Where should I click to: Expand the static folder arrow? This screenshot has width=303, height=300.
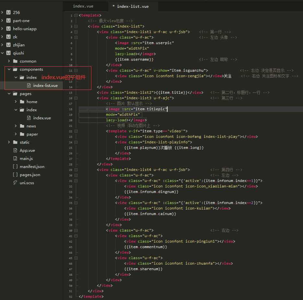(x=9, y=142)
